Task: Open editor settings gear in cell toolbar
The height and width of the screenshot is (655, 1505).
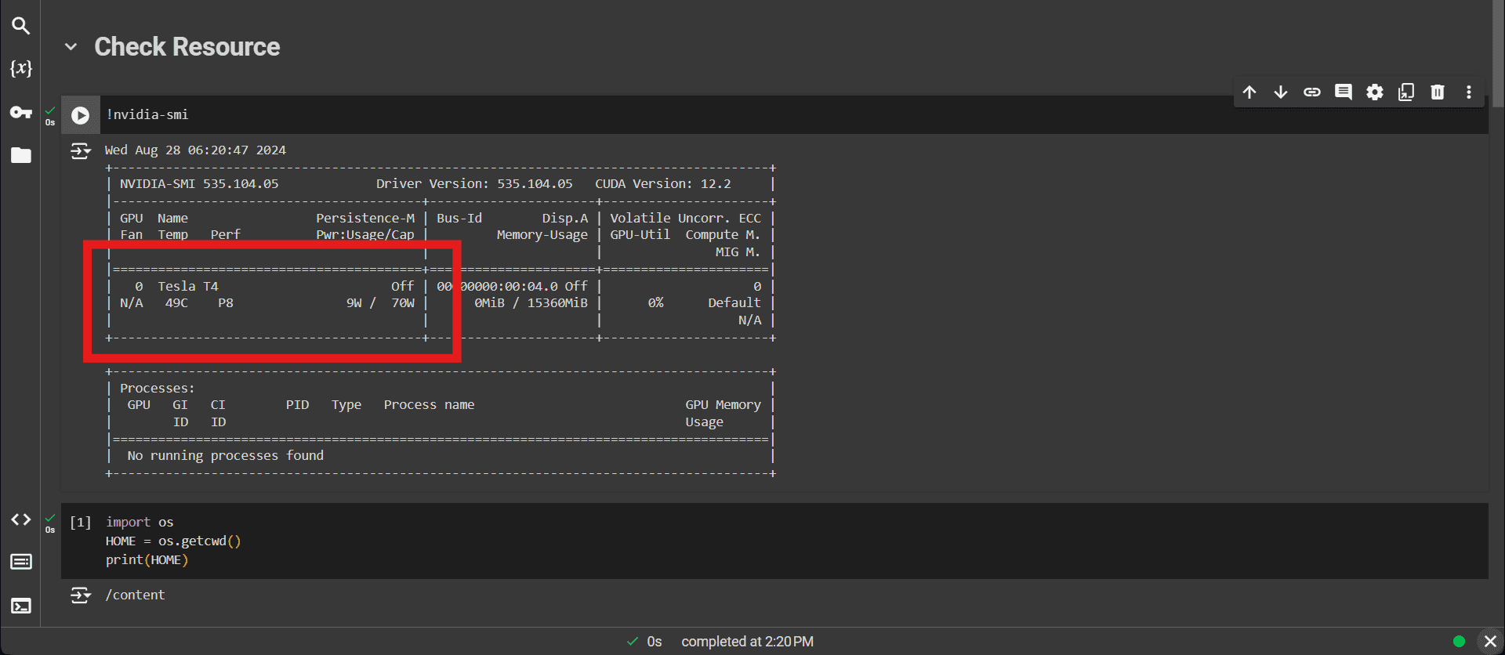Action: coord(1375,92)
